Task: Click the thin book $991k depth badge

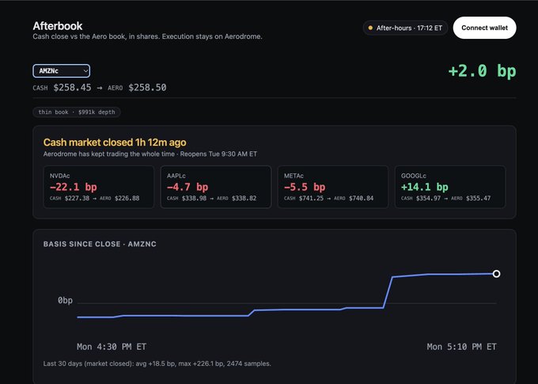Action: (77, 112)
